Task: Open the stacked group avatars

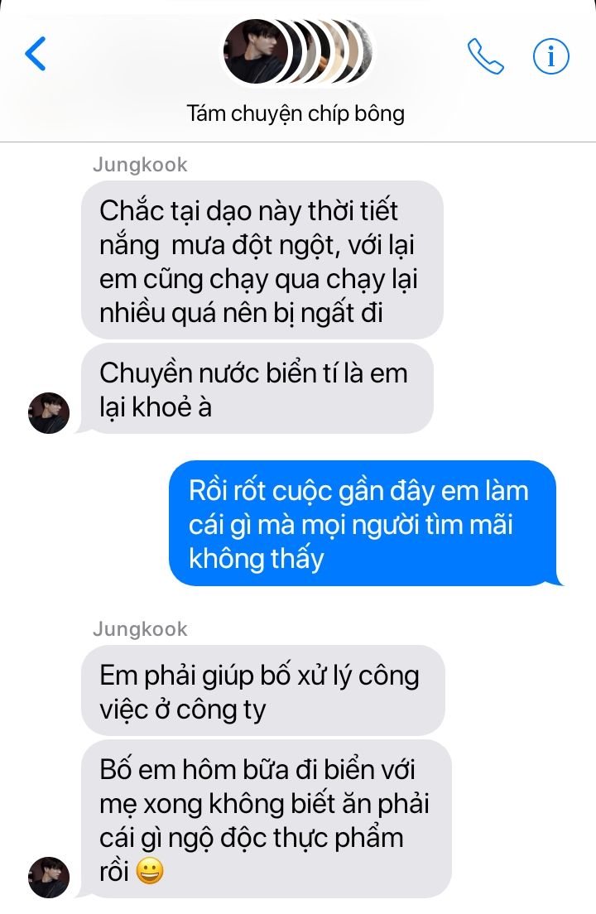Action: [298, 51]
